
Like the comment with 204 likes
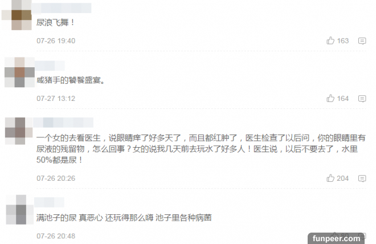tap(330, 178)
